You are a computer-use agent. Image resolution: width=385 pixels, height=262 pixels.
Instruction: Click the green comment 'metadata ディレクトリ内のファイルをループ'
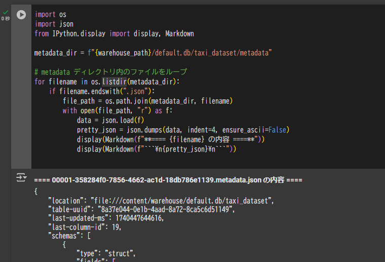coord(111,72)
